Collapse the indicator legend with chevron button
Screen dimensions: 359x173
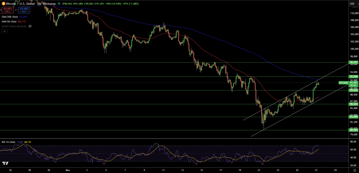click(x=4, y=31)
